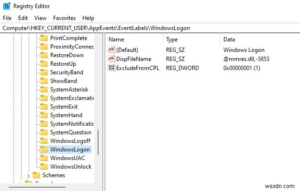Viewport: 300px width, 191px height.
Task: Open the Favorites menu
Action: pyautogui.click(x=64, y=18)
